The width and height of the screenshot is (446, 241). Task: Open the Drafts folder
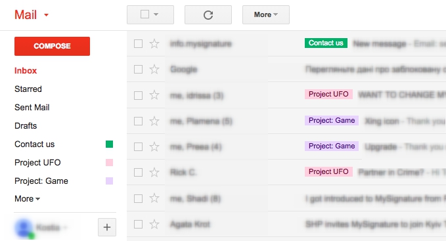(26, 125)
